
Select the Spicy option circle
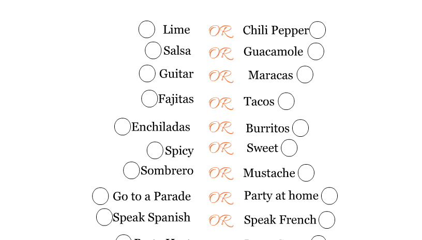click(155, 150)
